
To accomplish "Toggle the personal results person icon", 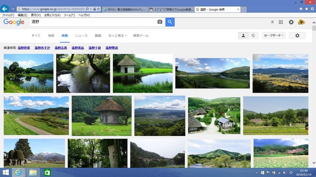I will click(243, 35).
